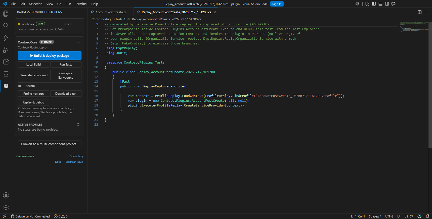Toggle the bottom panel icon
The height and width of the screenshot is (219, 432).
380,4
